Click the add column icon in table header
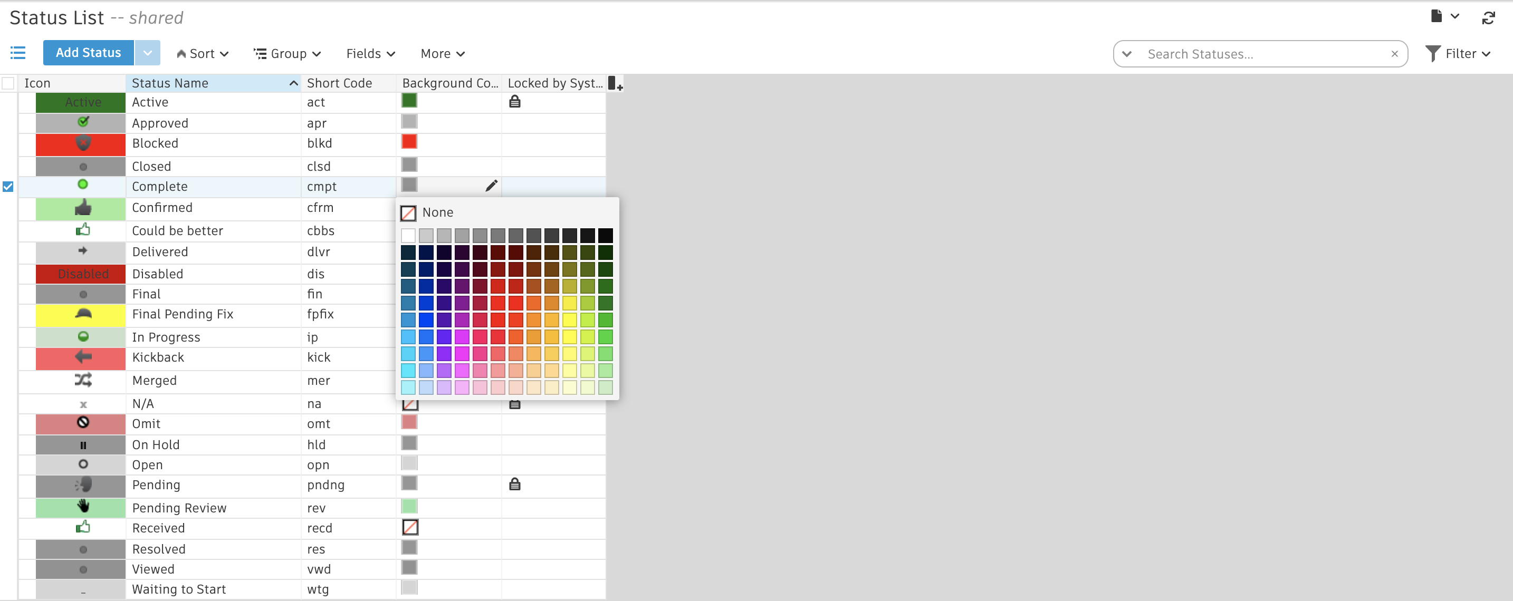 [x=615, y=83]
